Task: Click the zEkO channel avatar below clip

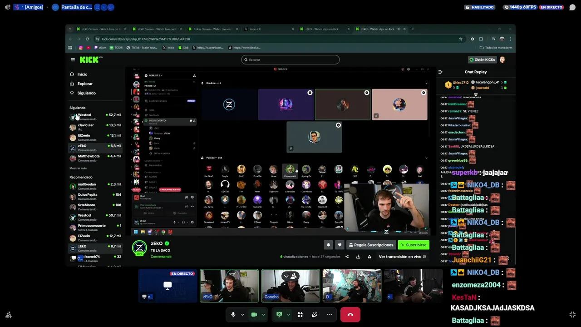Action: click(x=139, y=248)
